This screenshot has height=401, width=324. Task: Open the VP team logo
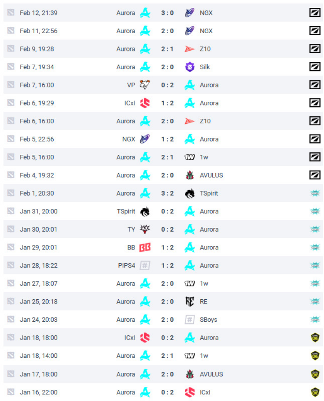tap(145, 85)
